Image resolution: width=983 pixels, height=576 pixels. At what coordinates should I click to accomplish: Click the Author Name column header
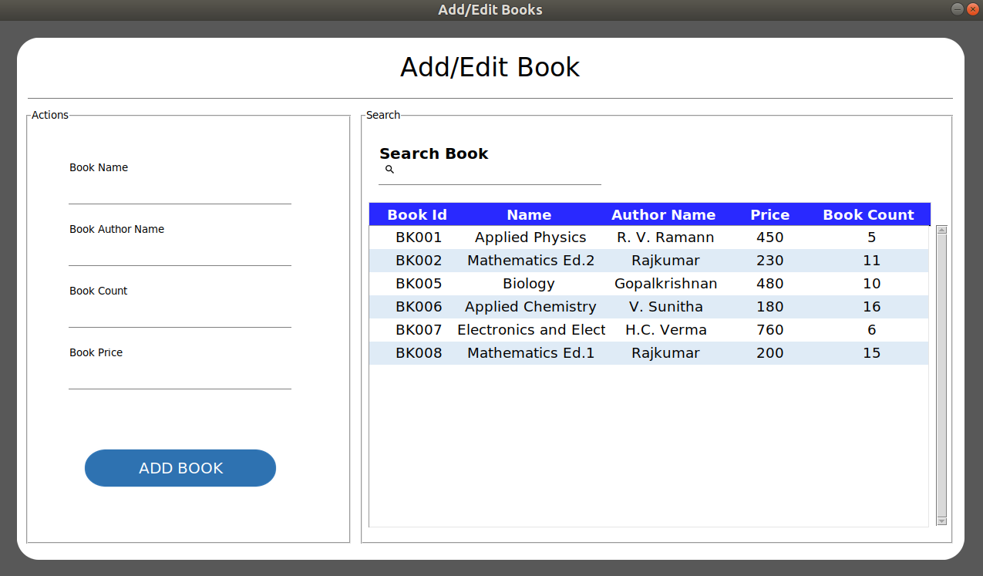[x=663, y=215]
